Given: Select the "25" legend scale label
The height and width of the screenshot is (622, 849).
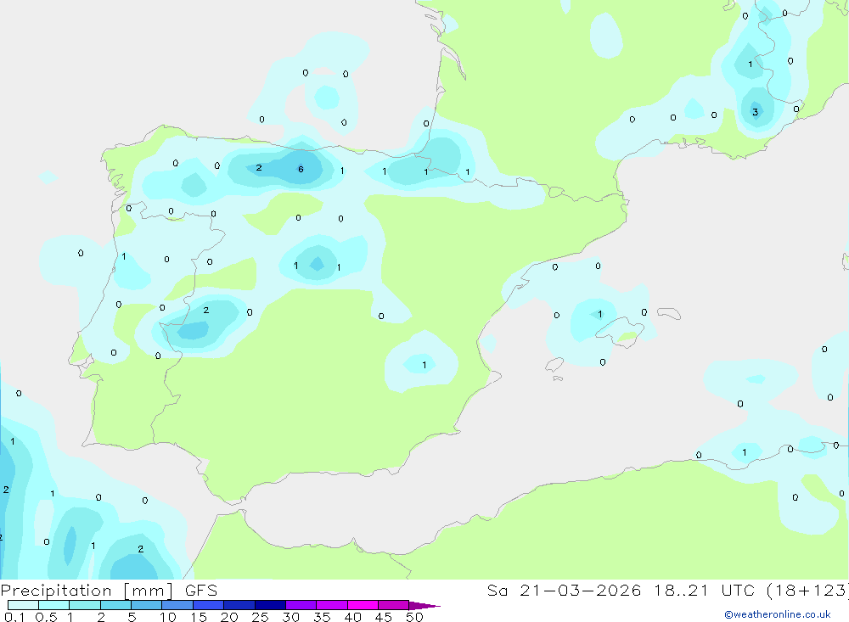Looking at the screenshot, I should [x=261, y=617].
